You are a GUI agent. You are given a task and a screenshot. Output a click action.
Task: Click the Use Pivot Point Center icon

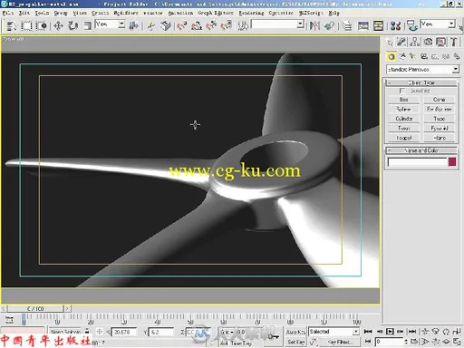[x=133, y=26]
